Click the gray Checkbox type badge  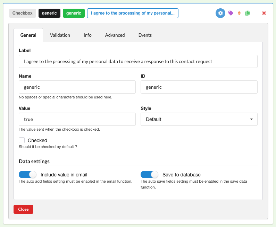point(23,13)
